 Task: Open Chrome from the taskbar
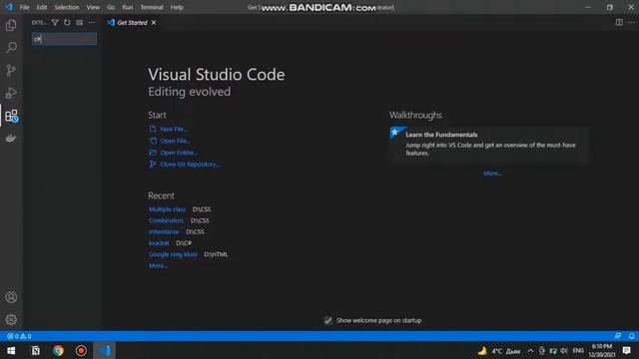[x=58, y=350]
